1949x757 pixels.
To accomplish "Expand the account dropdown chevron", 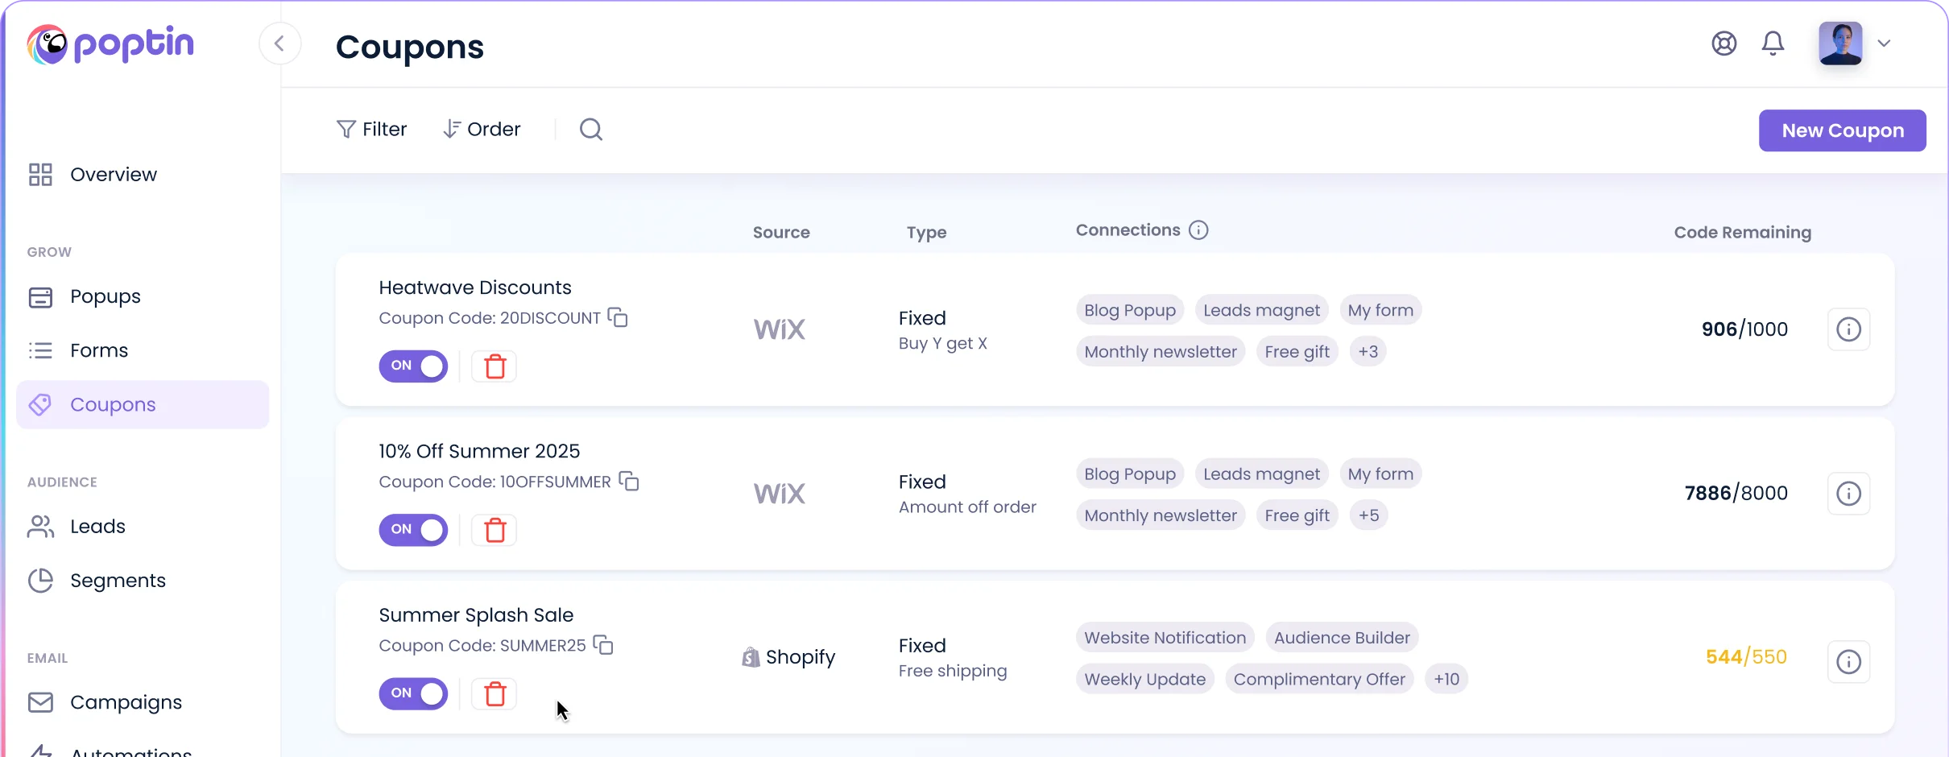I will pyautogui.click(x=1884, y=43).
